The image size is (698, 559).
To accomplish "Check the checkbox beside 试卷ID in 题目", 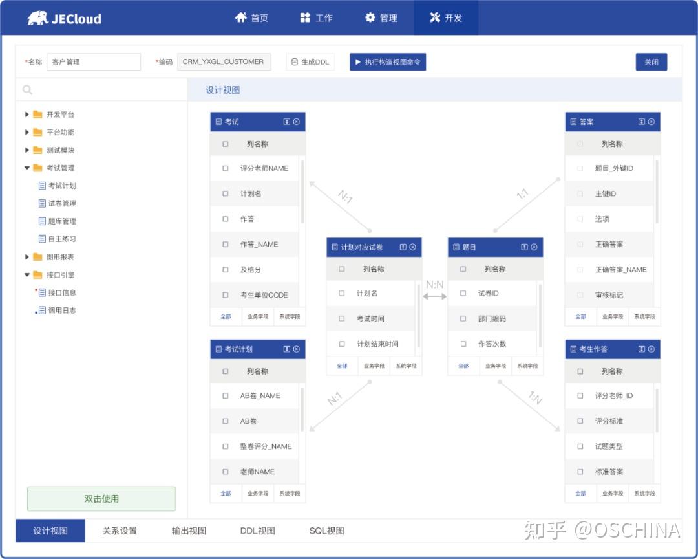I will pos(463,294).
